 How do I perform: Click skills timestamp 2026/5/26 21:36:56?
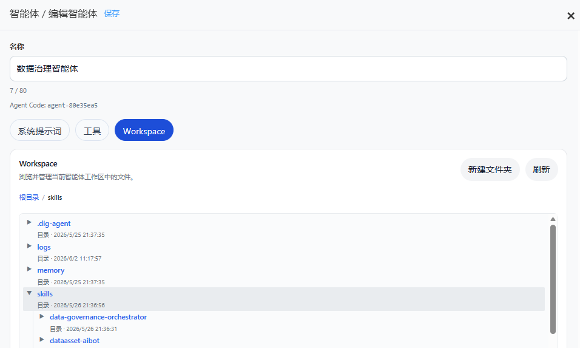coord(79,305)
